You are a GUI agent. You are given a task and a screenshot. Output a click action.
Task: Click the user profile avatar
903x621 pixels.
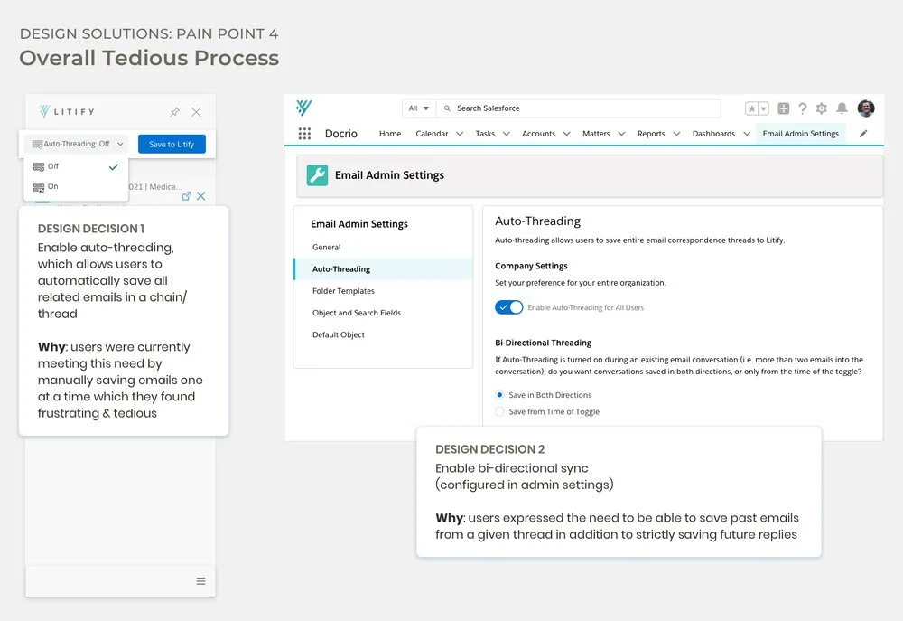866,108
